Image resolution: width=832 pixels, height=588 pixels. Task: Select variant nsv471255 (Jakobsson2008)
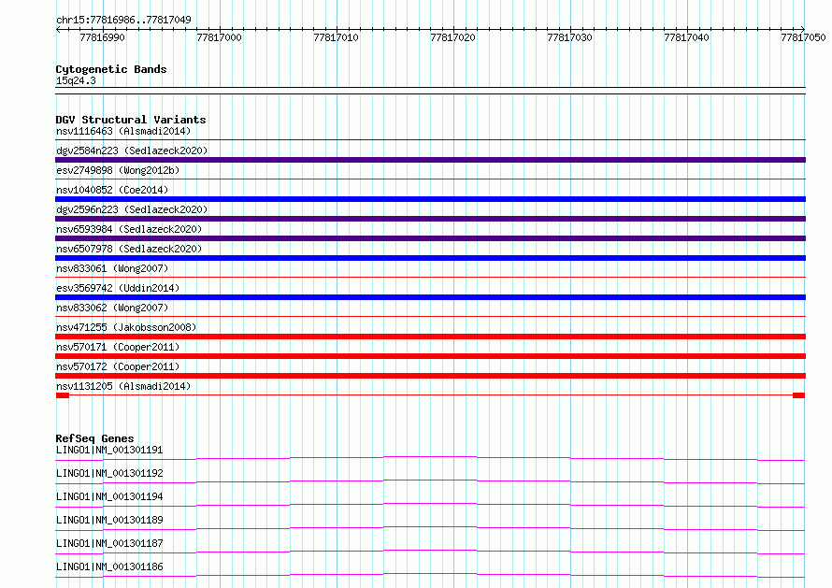[x=126, y=327]
